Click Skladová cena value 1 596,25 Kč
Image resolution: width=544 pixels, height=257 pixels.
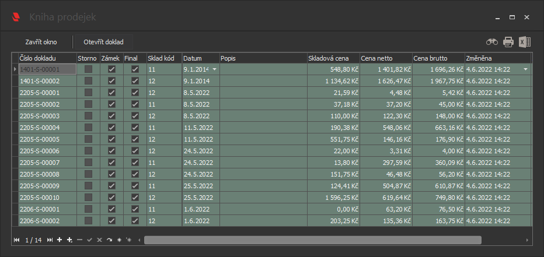point(333,198)
